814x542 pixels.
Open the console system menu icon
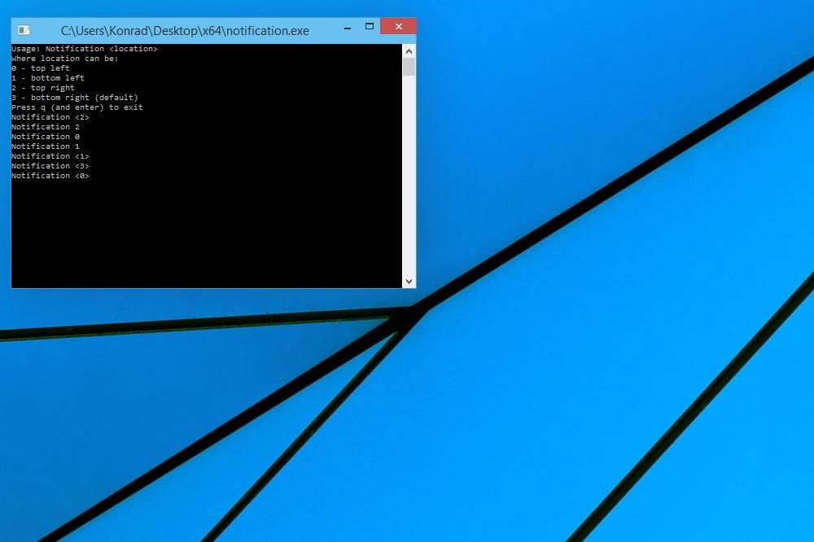[x=24, y=30]
